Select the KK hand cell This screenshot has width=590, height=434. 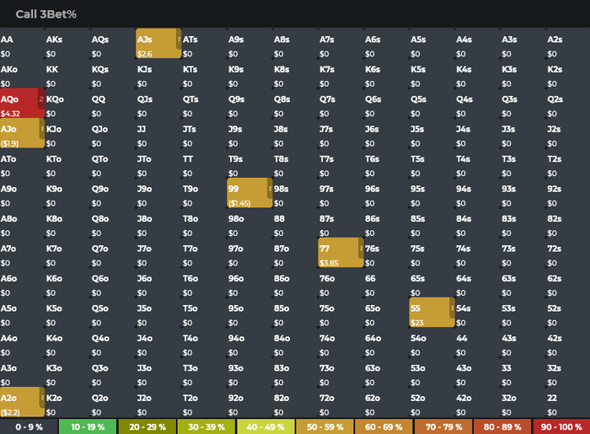67,73
